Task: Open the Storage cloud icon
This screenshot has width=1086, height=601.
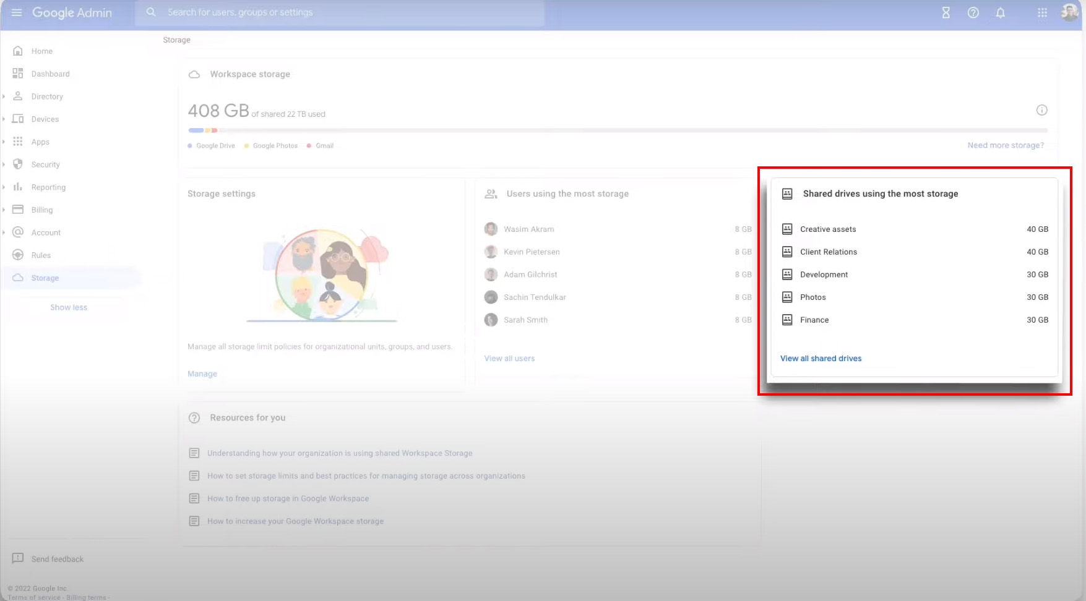Action: pyautogui.click(x=19, y=278)
